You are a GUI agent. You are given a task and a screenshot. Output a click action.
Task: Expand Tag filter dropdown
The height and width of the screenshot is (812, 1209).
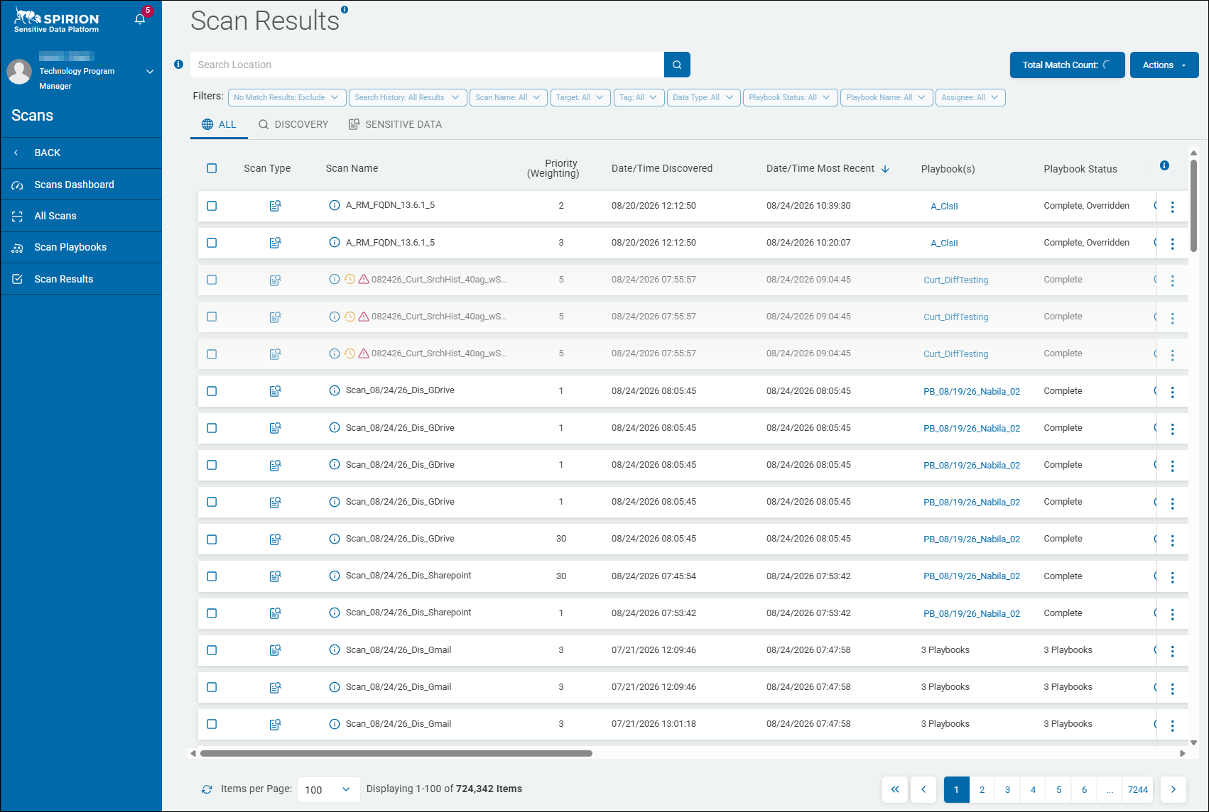coord(639,97)
